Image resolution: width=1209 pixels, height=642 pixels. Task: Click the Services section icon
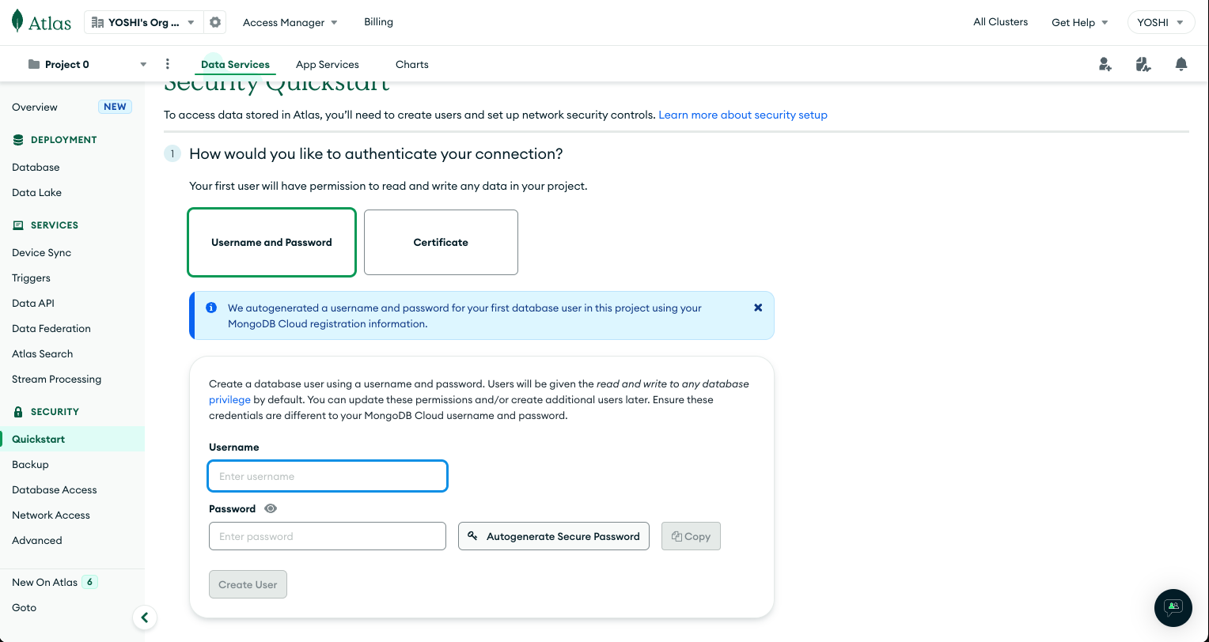[x=18, y=225]
